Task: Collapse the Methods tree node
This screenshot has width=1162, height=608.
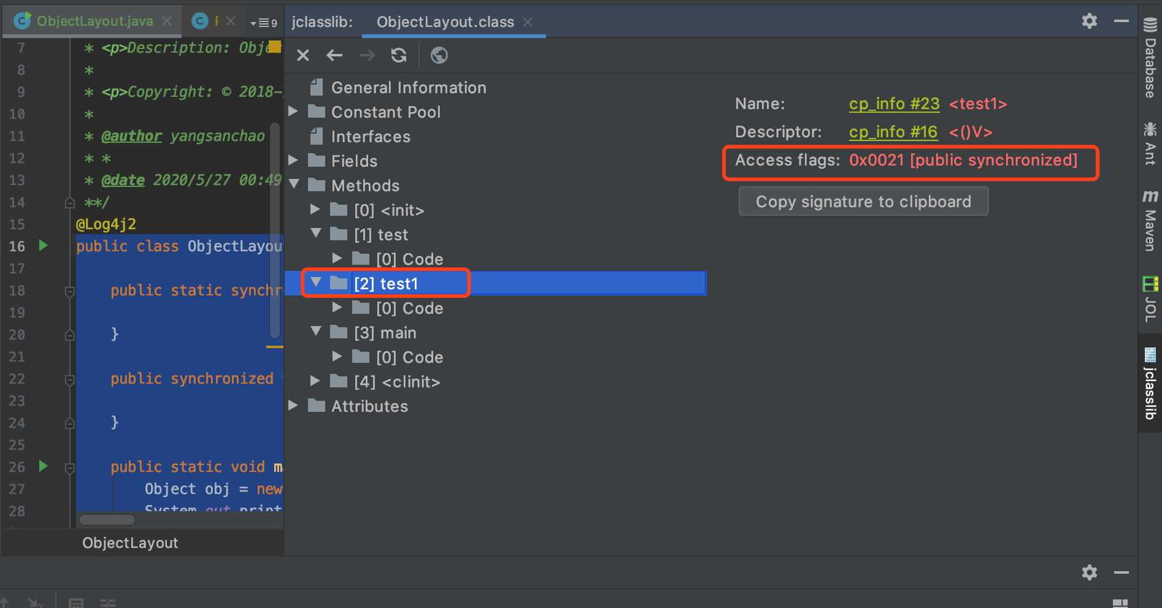Action: click(293, 185)
